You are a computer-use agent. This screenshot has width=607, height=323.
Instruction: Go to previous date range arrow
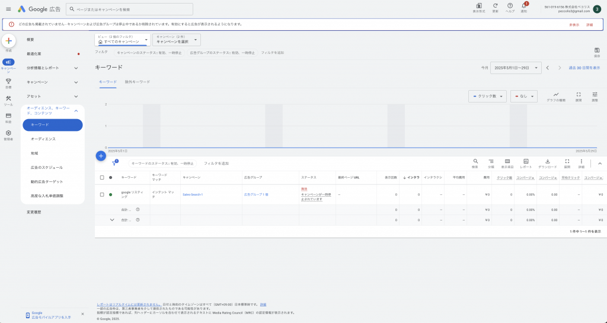click(547, 68)
